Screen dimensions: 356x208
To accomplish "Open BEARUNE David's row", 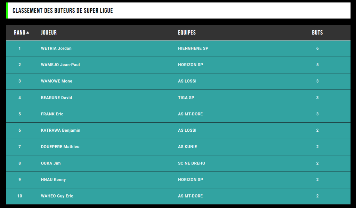I will point(178,98).
